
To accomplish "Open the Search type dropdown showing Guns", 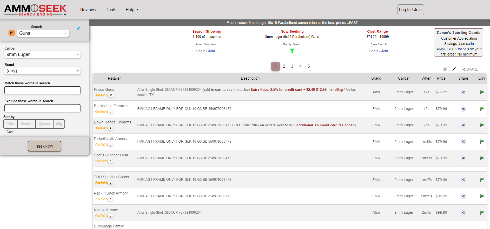I will click(x=43, y=33).
